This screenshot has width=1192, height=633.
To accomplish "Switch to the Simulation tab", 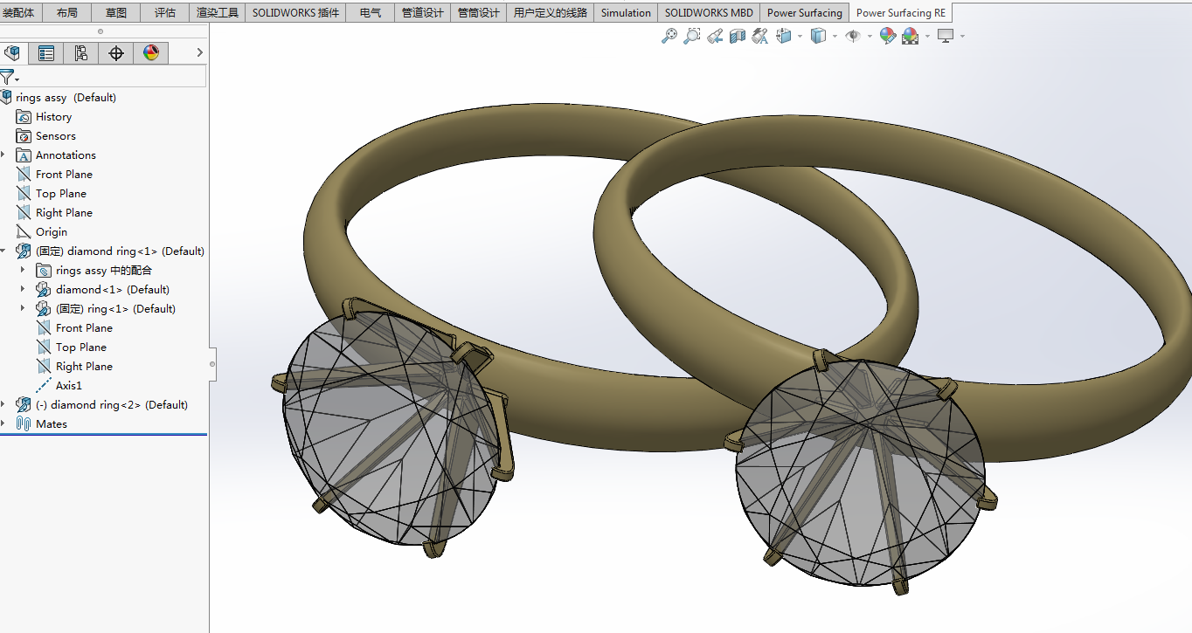I will click(x=626, y=13).
